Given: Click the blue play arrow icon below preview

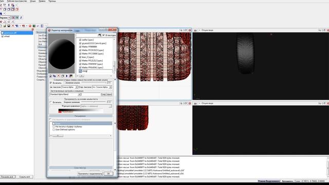Looking at the screenshot, I should [67, 76].
